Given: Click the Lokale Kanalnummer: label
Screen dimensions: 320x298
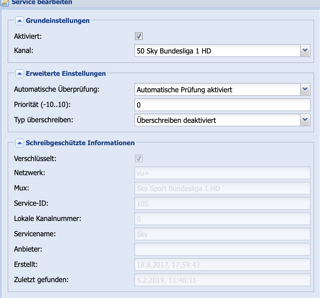Looking at the screenshot, I should (x=48, y=219).
